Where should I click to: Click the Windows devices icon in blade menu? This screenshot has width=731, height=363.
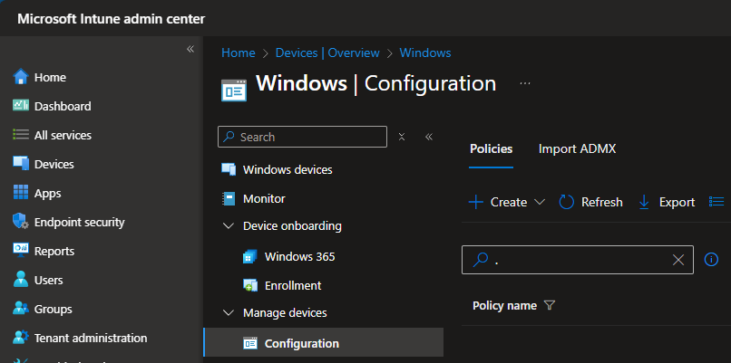coord(229,169)
